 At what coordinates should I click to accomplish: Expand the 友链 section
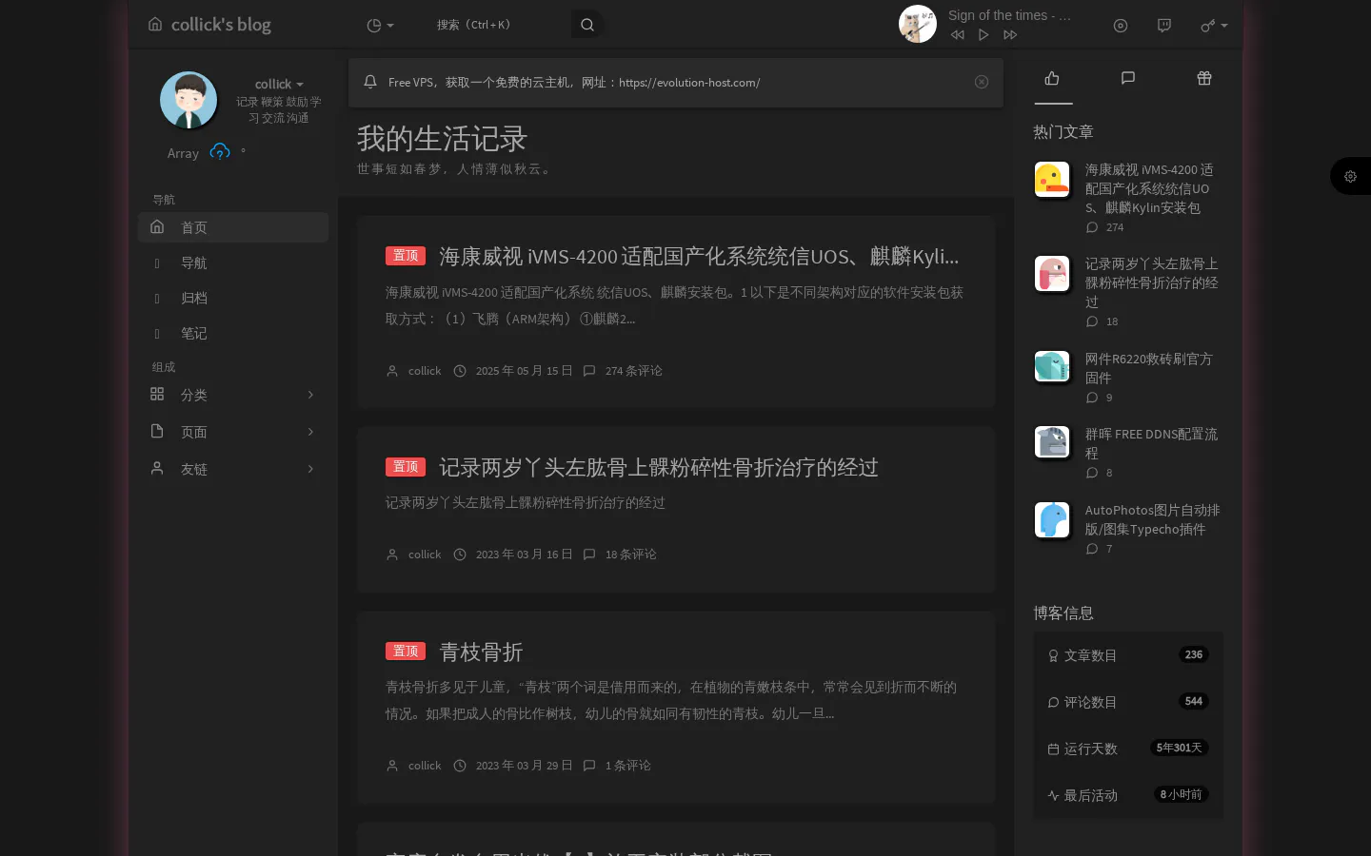(233, 469)
